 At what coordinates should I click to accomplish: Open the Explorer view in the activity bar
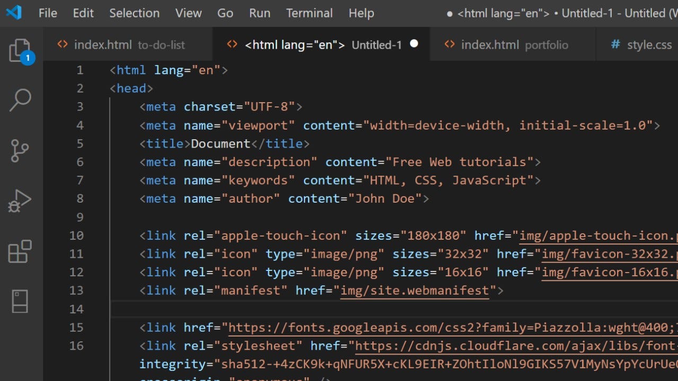tap(20, 50)
